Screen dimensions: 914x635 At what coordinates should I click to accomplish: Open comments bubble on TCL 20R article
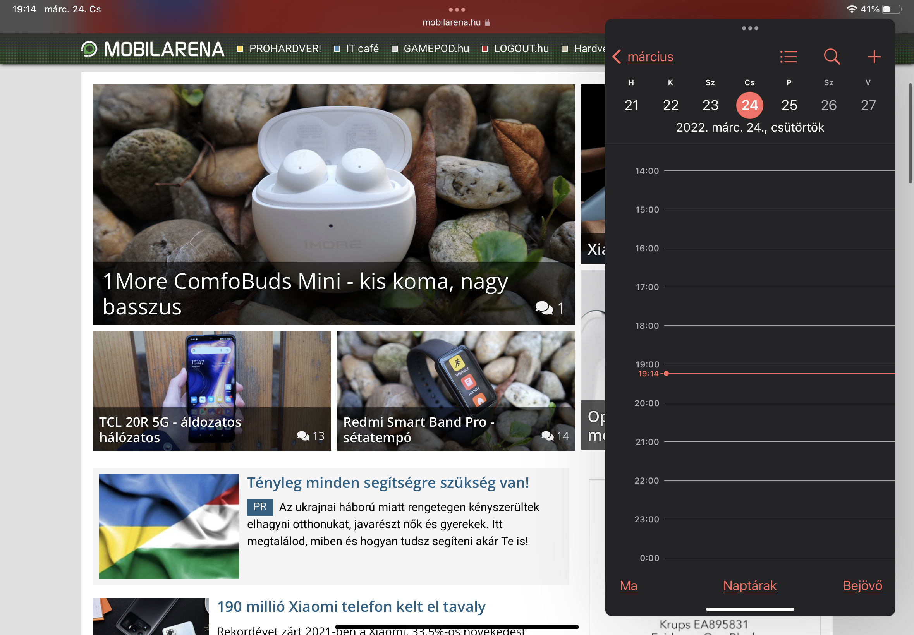(x=303, y=436)
